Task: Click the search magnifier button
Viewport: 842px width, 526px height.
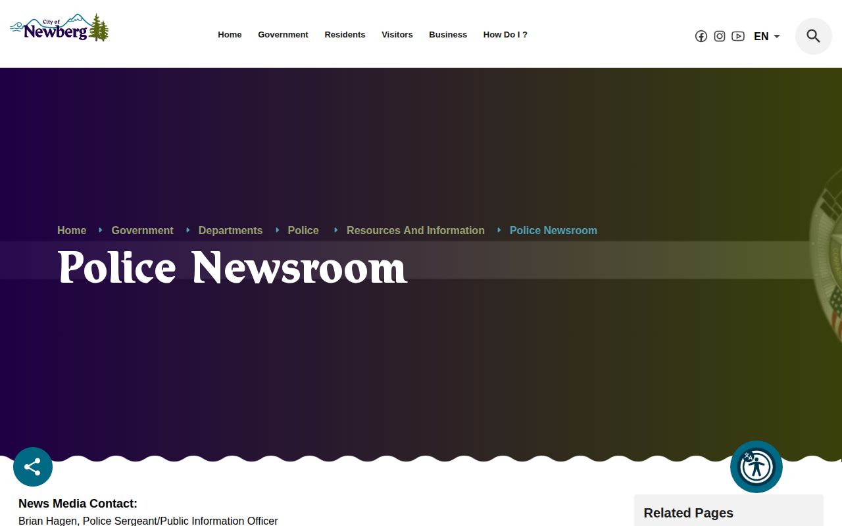Action: [x=814, y=36]
